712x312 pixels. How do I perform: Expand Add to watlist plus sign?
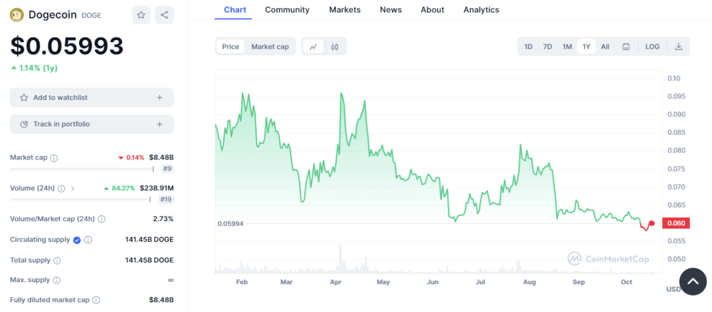click(159, 97)
